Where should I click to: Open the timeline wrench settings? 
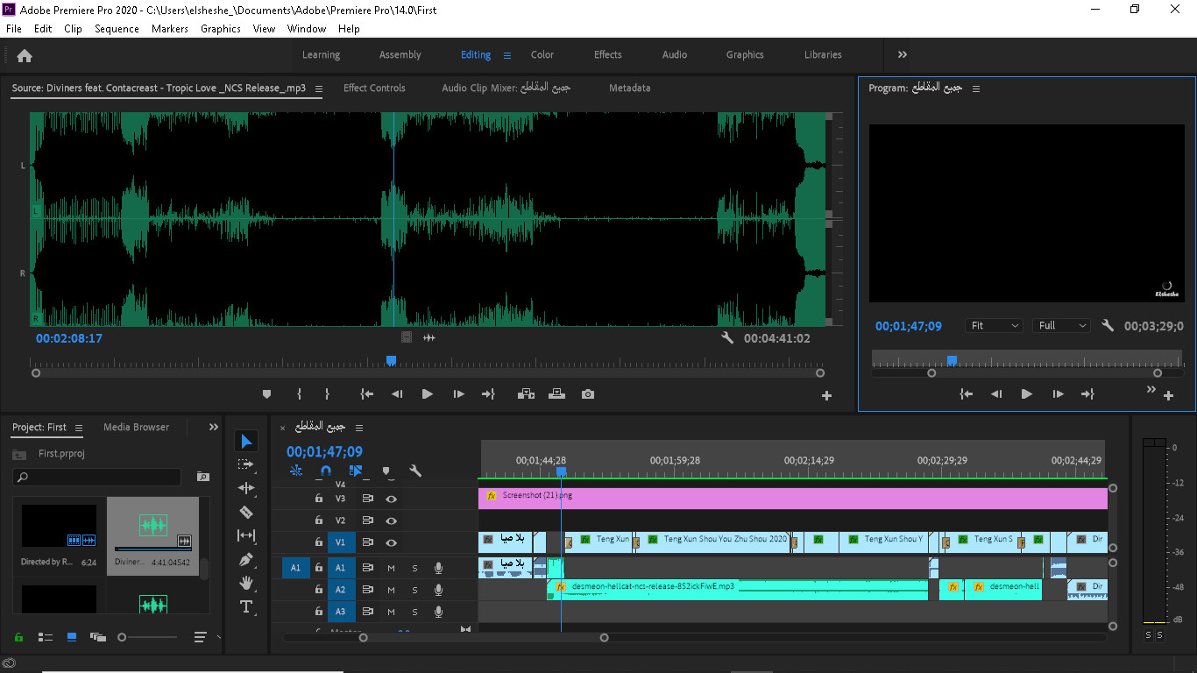coord(415,471)
